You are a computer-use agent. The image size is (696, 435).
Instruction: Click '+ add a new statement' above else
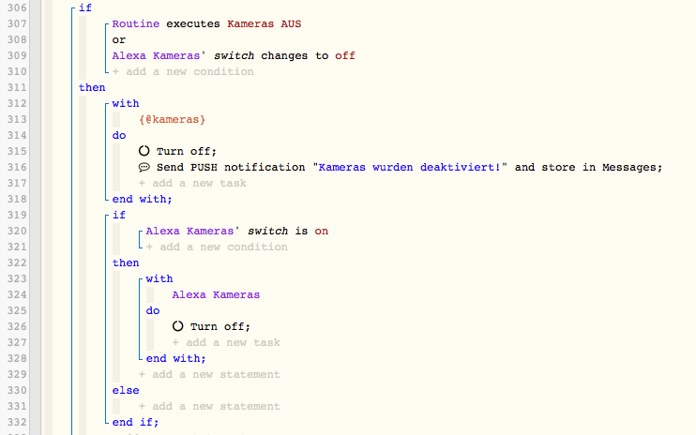tap(209, 374)
